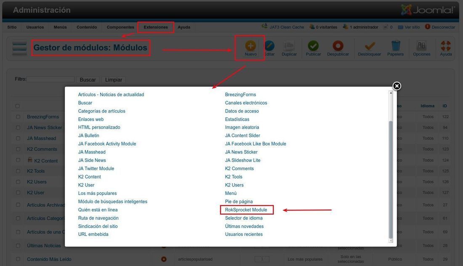The width and height of the screenshot is (463, 266).
Task: Check the K2 Tools row checkbox
Action: [18, 171]
